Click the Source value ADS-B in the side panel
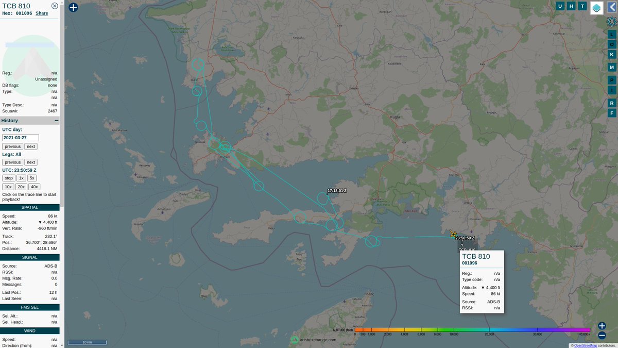Viewport: 618px width, 348px height. [51, 266]
